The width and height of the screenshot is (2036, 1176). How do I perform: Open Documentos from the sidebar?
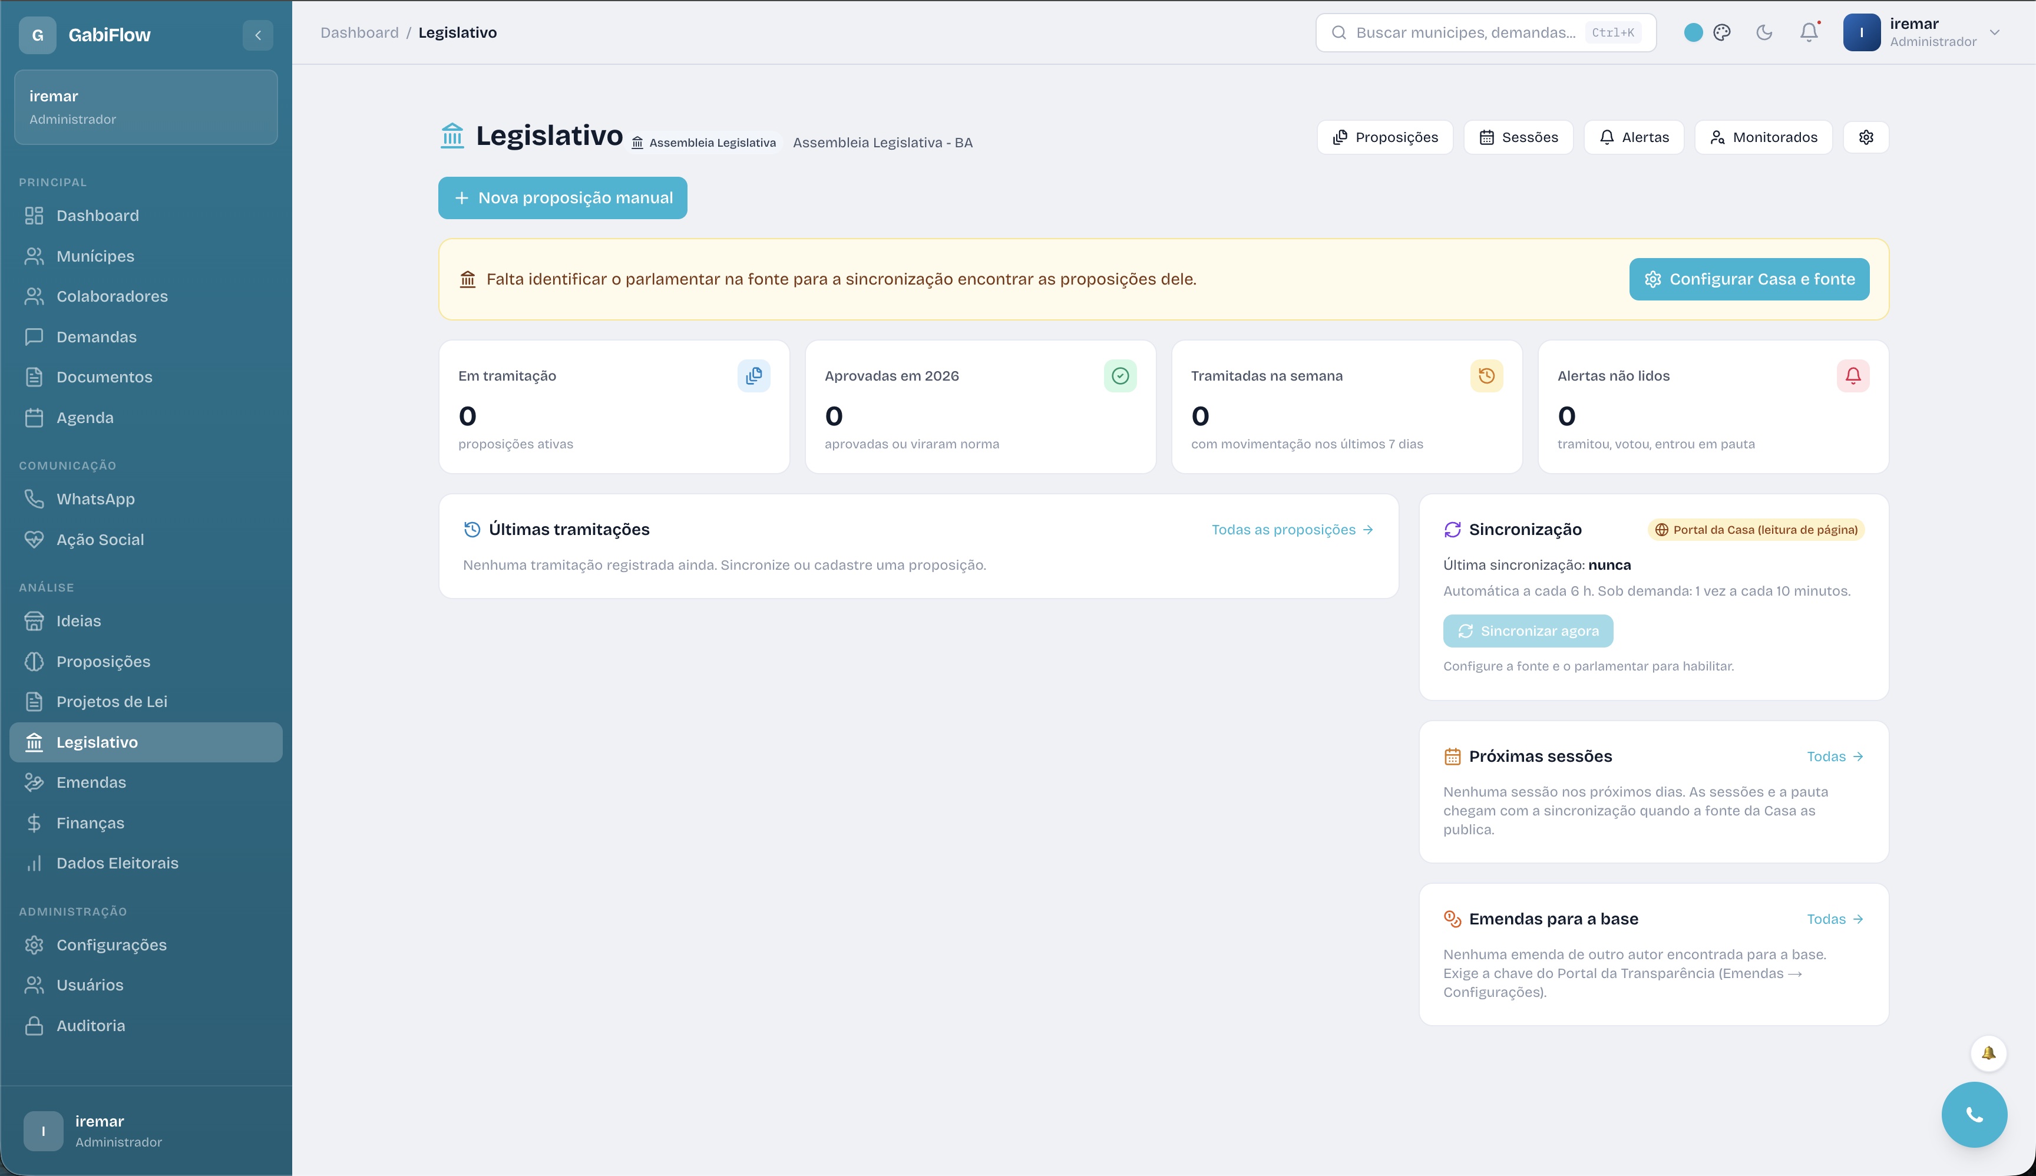[146, 377]
